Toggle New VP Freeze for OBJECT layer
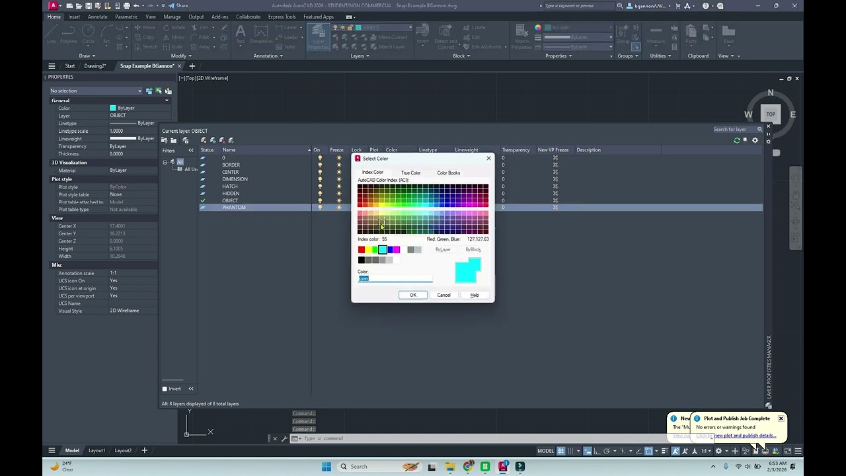 [x=555, y=200]
